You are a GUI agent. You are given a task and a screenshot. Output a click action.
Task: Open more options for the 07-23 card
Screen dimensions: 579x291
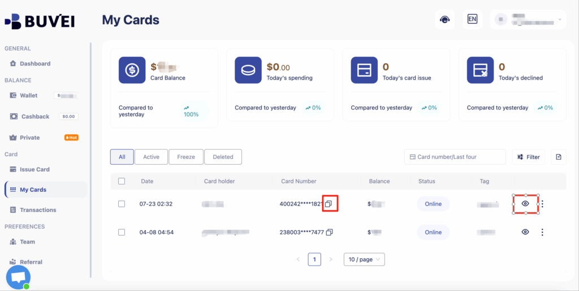542,204
